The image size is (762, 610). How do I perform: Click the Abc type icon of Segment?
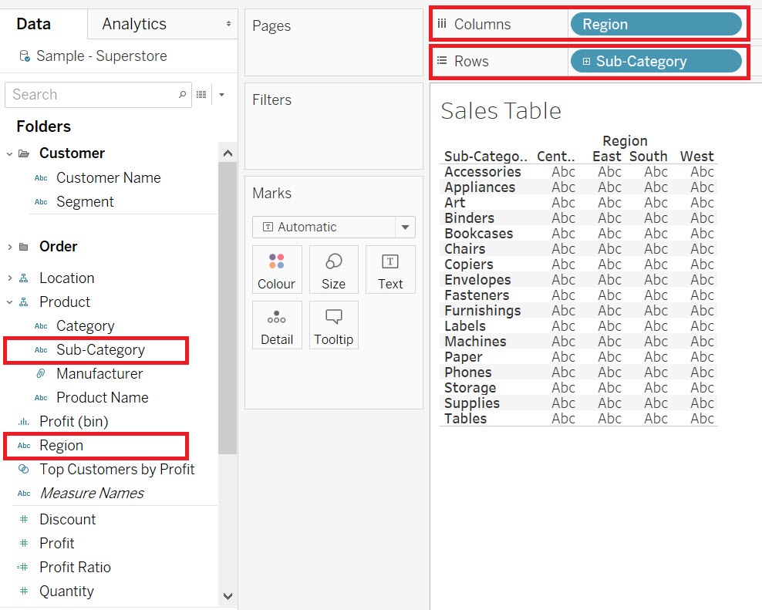tap(41, 202)
